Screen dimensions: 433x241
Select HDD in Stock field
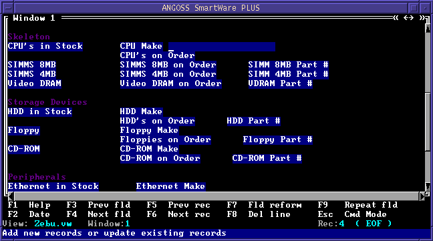coord(40,111)
